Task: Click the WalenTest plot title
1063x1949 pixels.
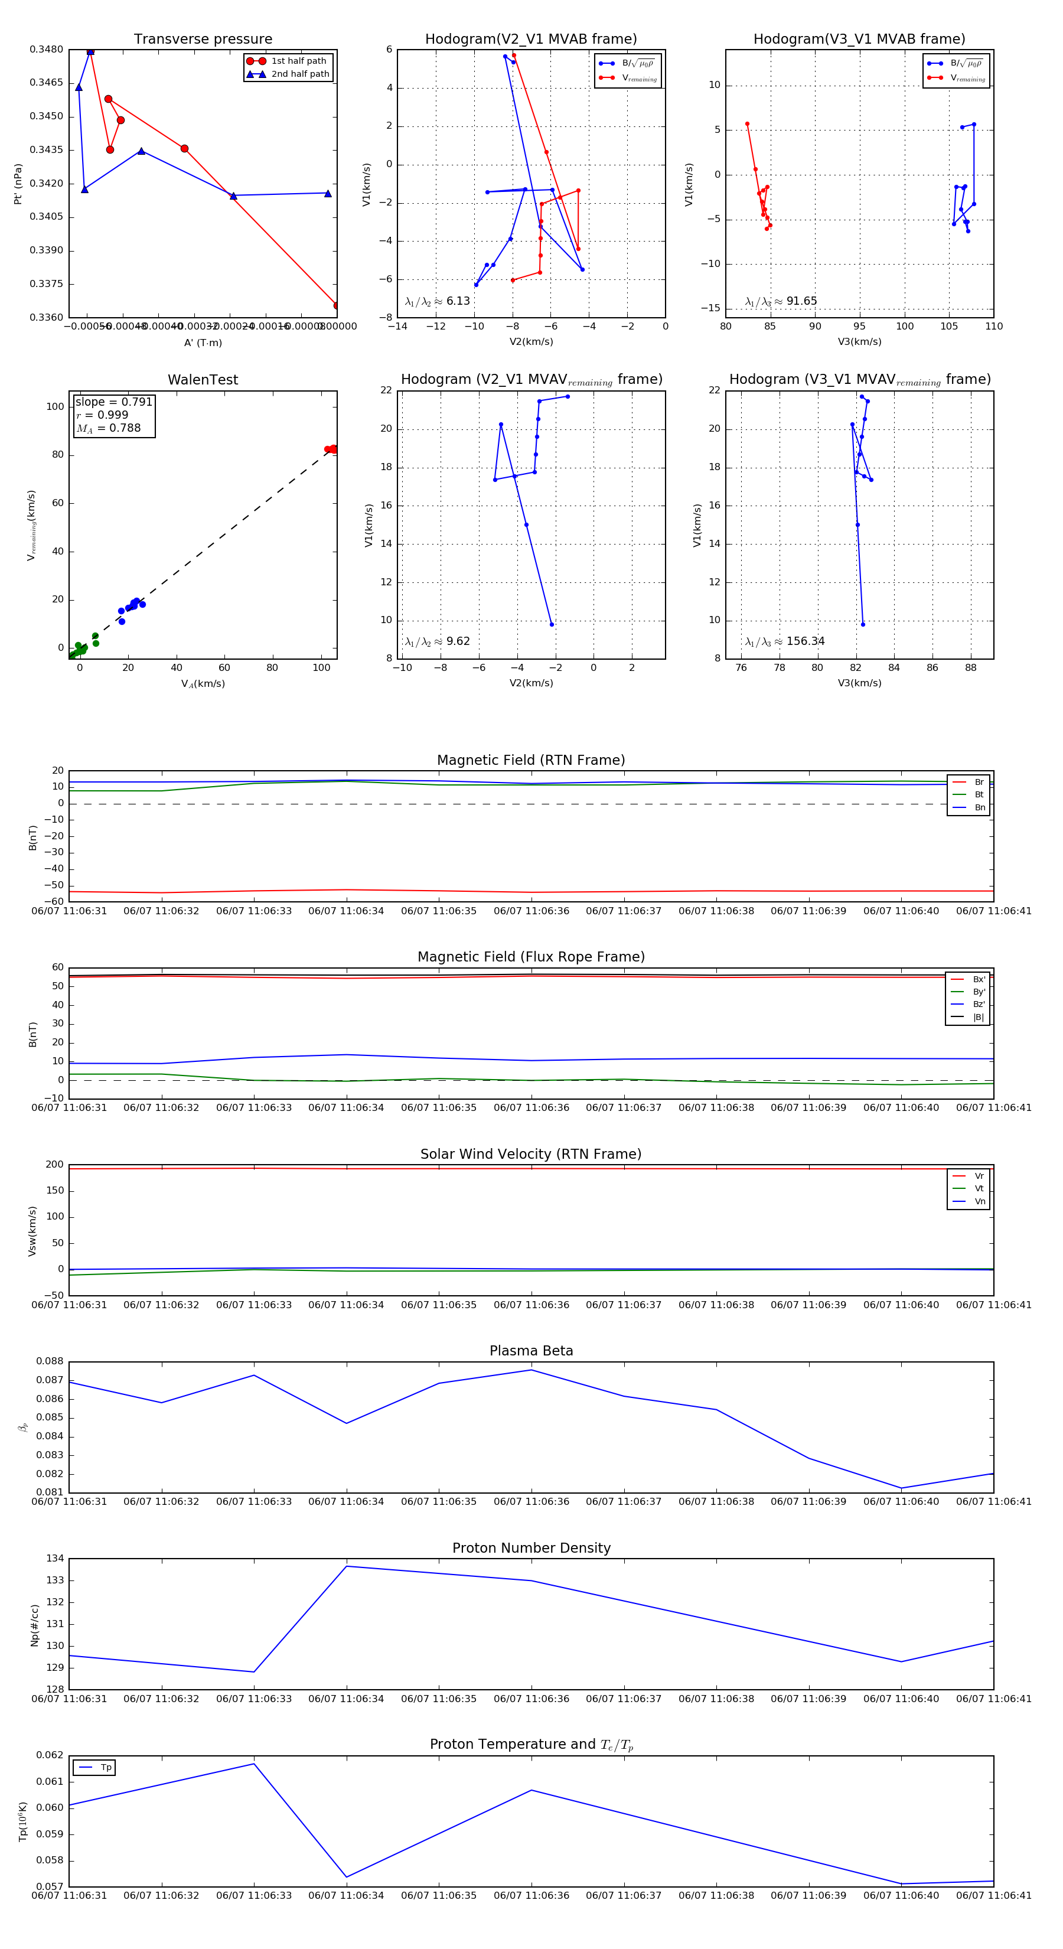Action: point(203,380)
